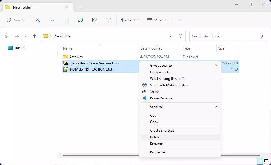Switch to details view in status bar
271x165 pixels.
260,161
